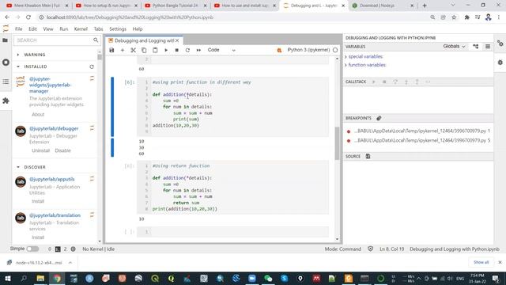
Task: Save the notebook with the floppy icon
Action: pyautogui.click(x=111, y=50)
